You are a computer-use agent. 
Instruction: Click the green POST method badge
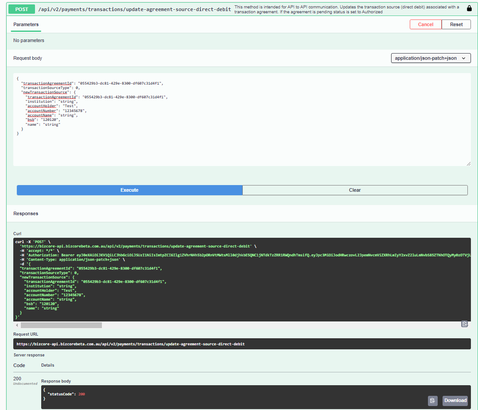pyautogui.click(x=22, y=9)
